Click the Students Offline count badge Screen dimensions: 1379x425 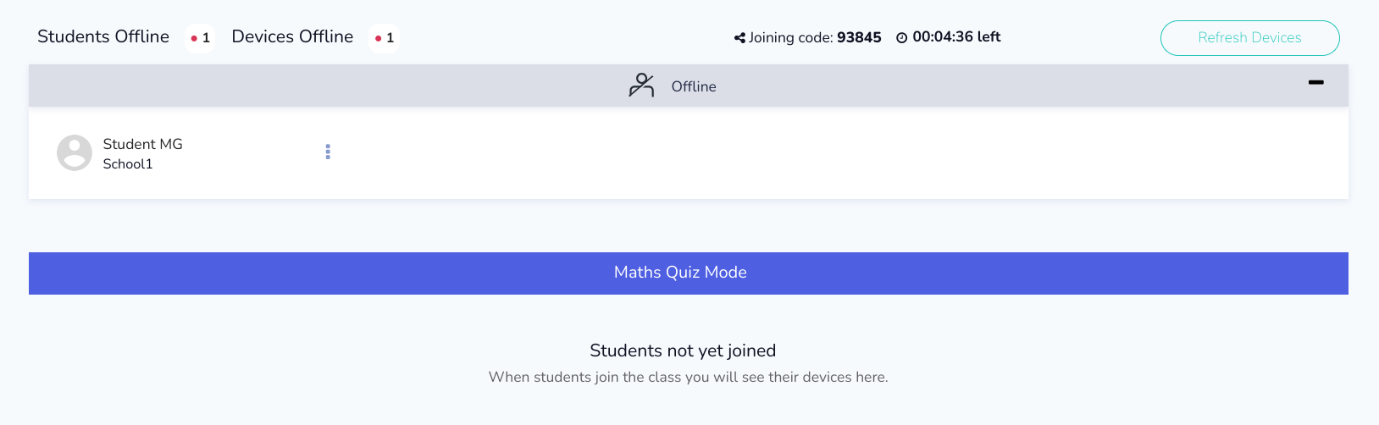(x=200, y=38)
